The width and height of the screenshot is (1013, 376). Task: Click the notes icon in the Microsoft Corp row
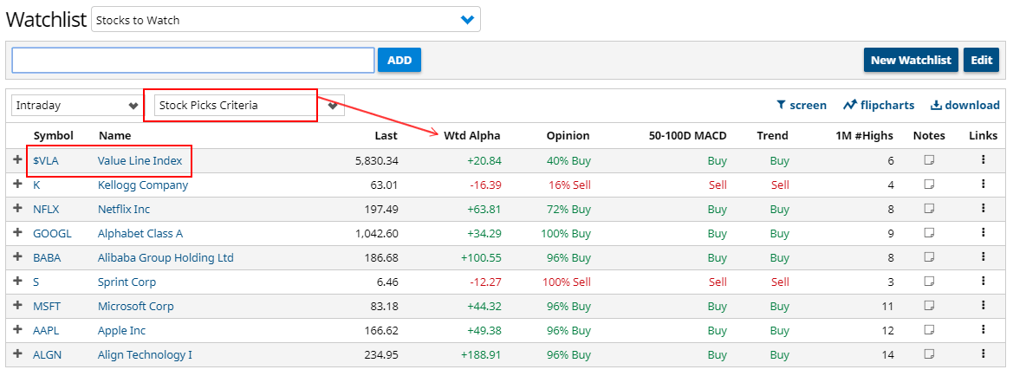tap(929, 306)
